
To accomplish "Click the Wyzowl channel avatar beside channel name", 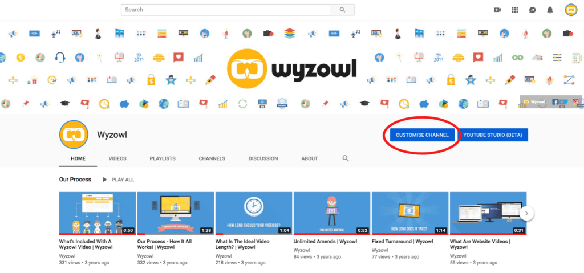I will [74, 135].
